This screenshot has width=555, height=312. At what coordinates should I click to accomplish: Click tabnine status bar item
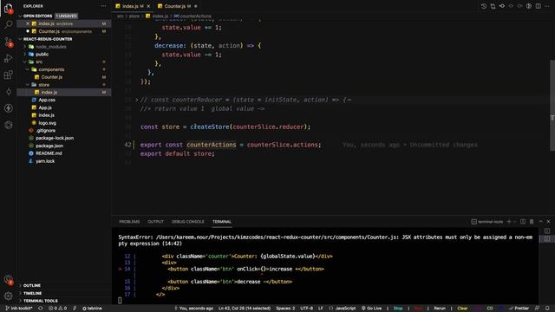(x=92, y=309)
